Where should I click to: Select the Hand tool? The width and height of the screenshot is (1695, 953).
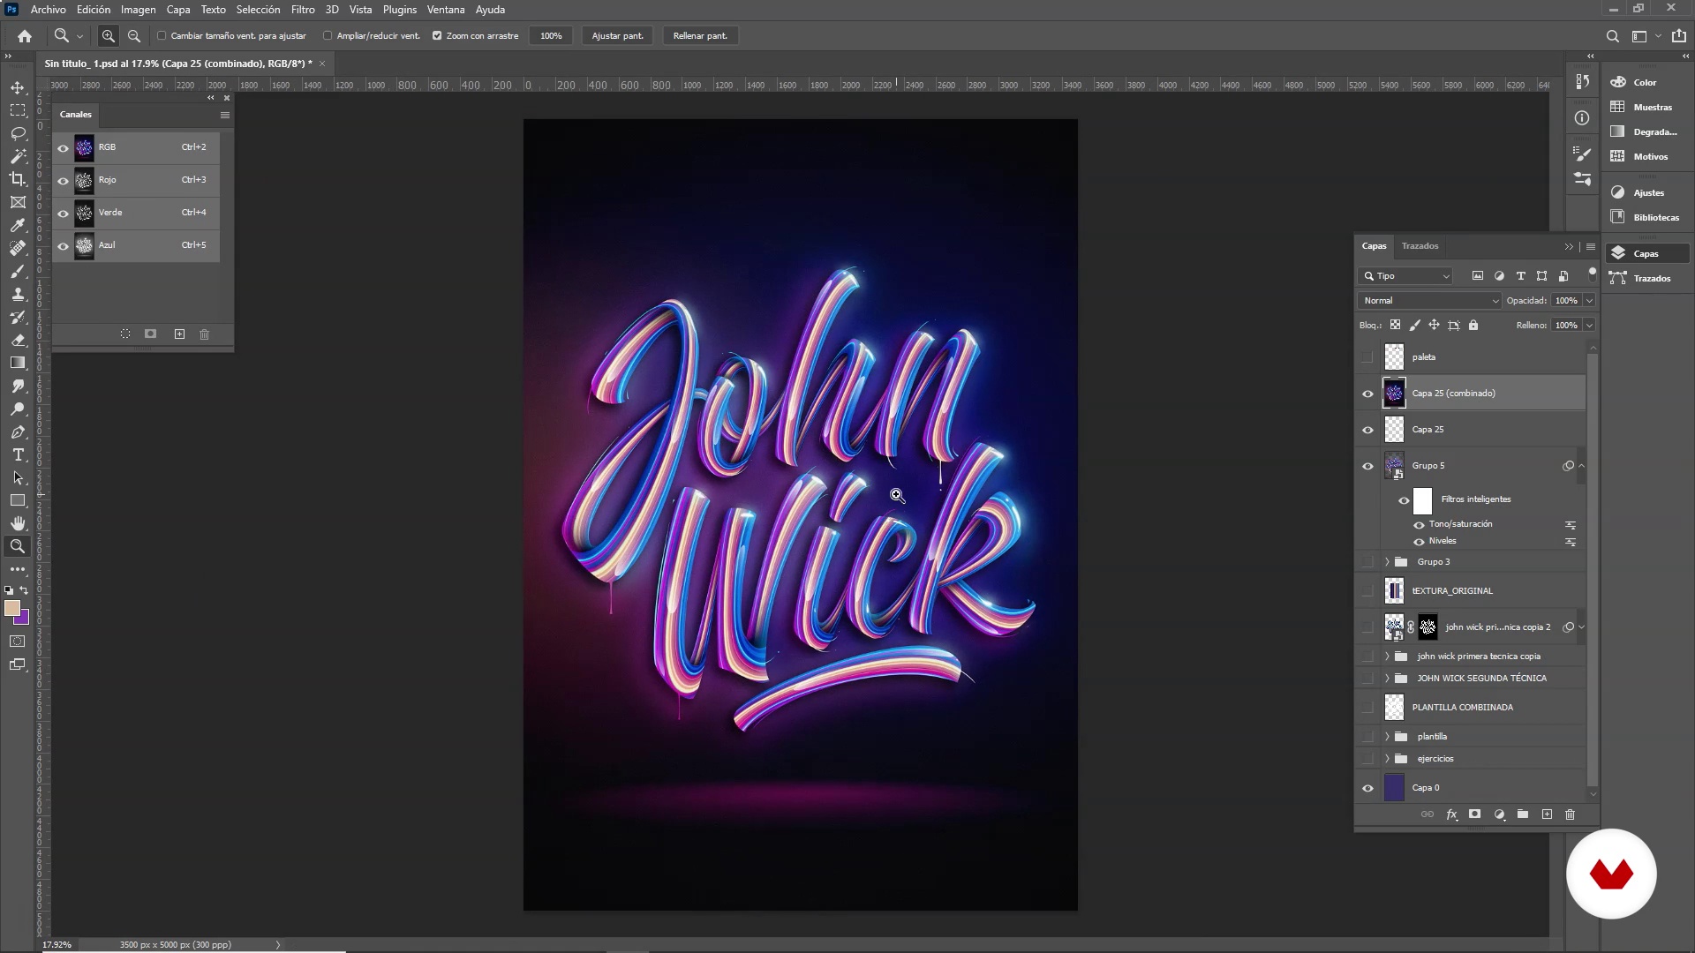(x=18, y=523)
